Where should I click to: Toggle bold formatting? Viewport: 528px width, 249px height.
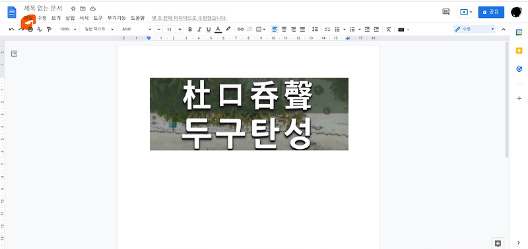(190, 30)
